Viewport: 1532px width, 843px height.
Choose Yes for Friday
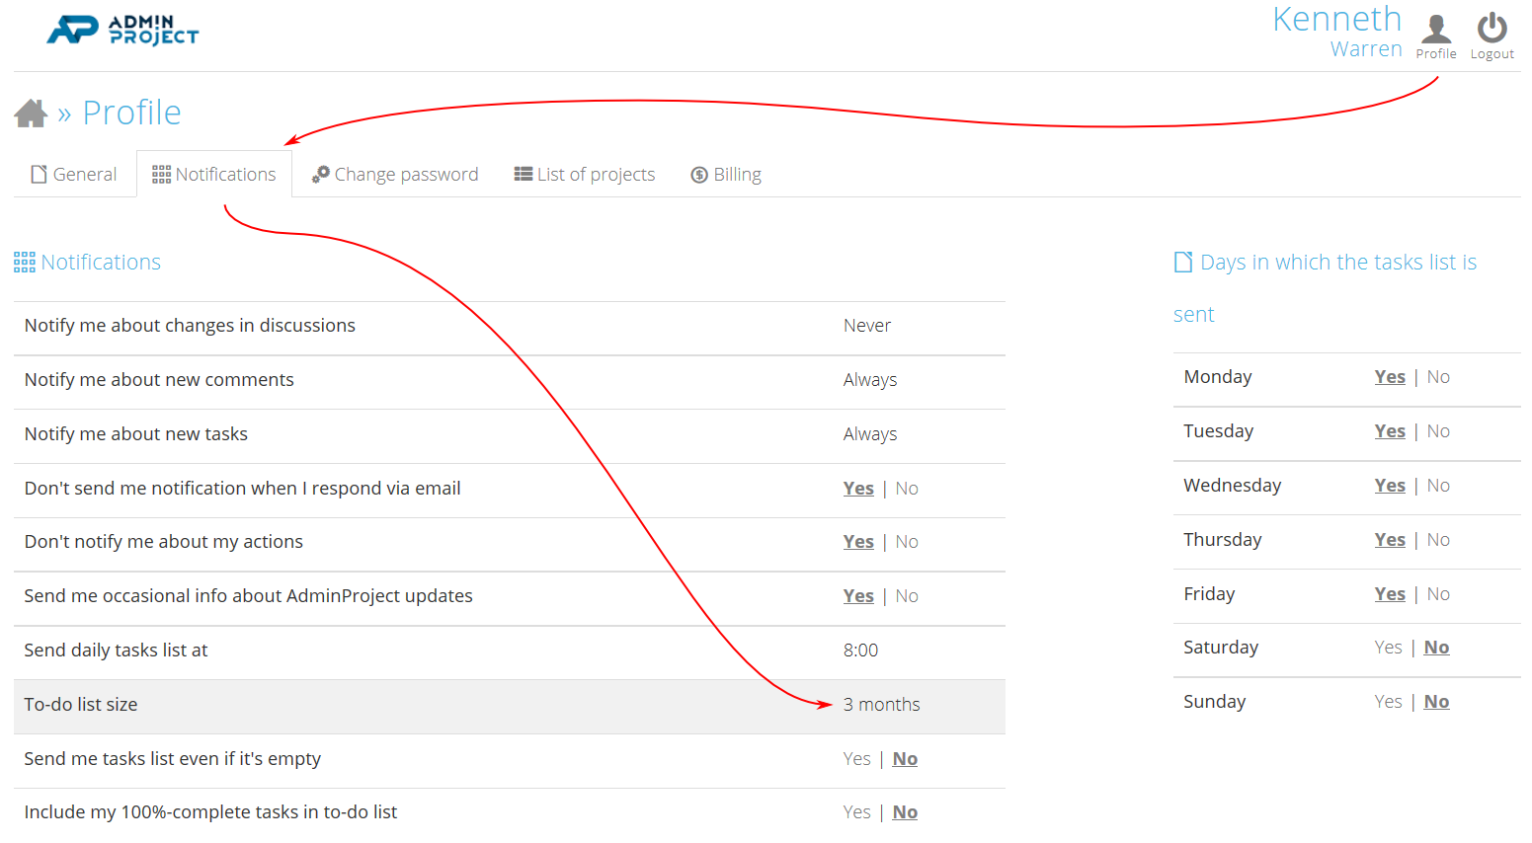(1390, 594)
